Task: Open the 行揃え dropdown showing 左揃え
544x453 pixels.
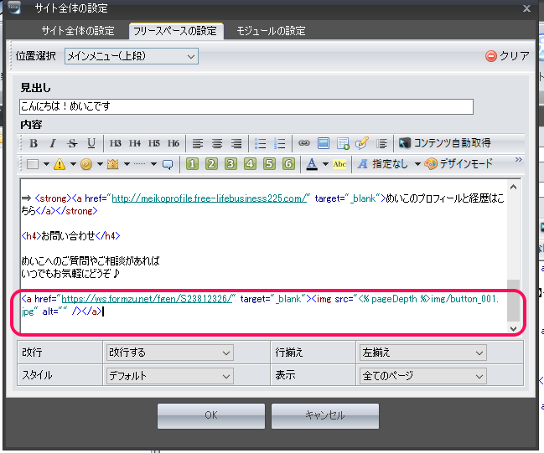Action: click(422, 353)
